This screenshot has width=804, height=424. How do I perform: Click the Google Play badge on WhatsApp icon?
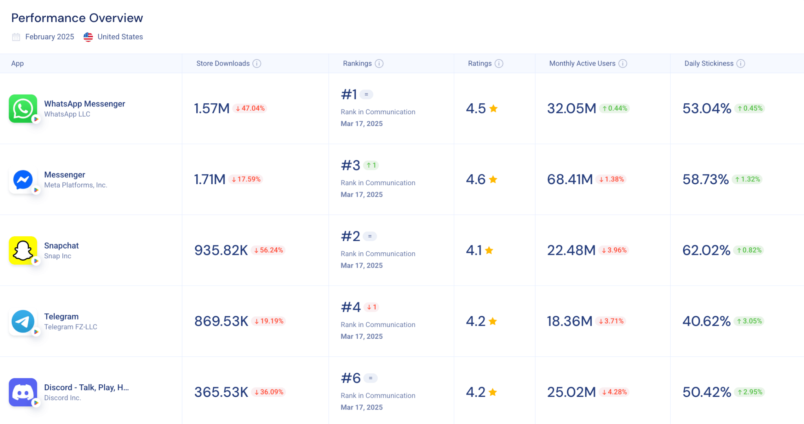click(36, 119)
